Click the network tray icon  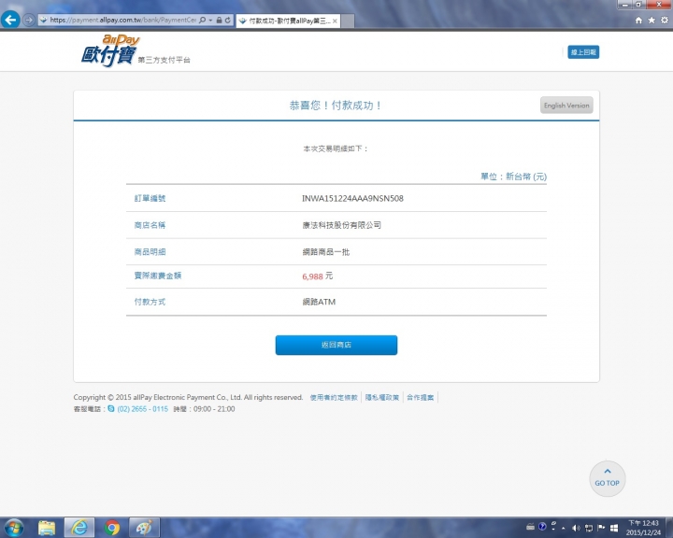[x=589, y=528]
